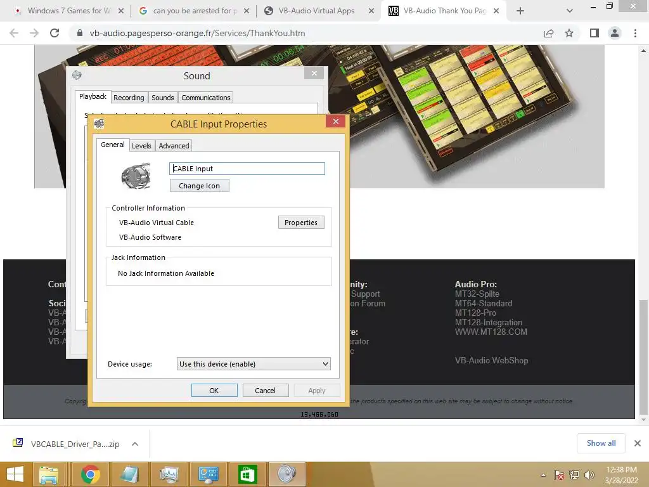Open Control Panel taskbar icon
The height and width of the screenshot is (487, 649).
[x=208, y=474]
